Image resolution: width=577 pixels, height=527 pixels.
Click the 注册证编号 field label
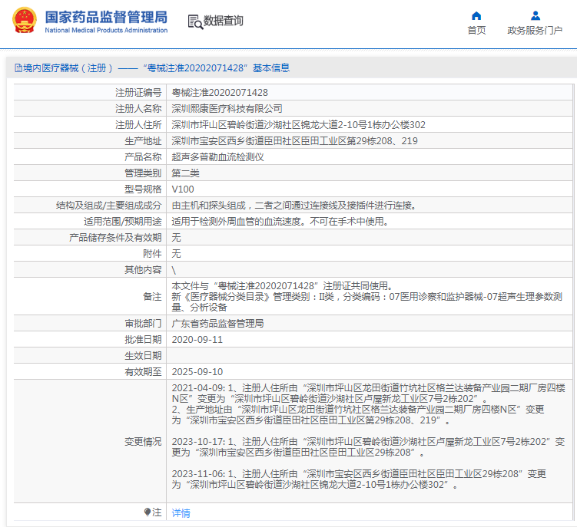(138, 93)
